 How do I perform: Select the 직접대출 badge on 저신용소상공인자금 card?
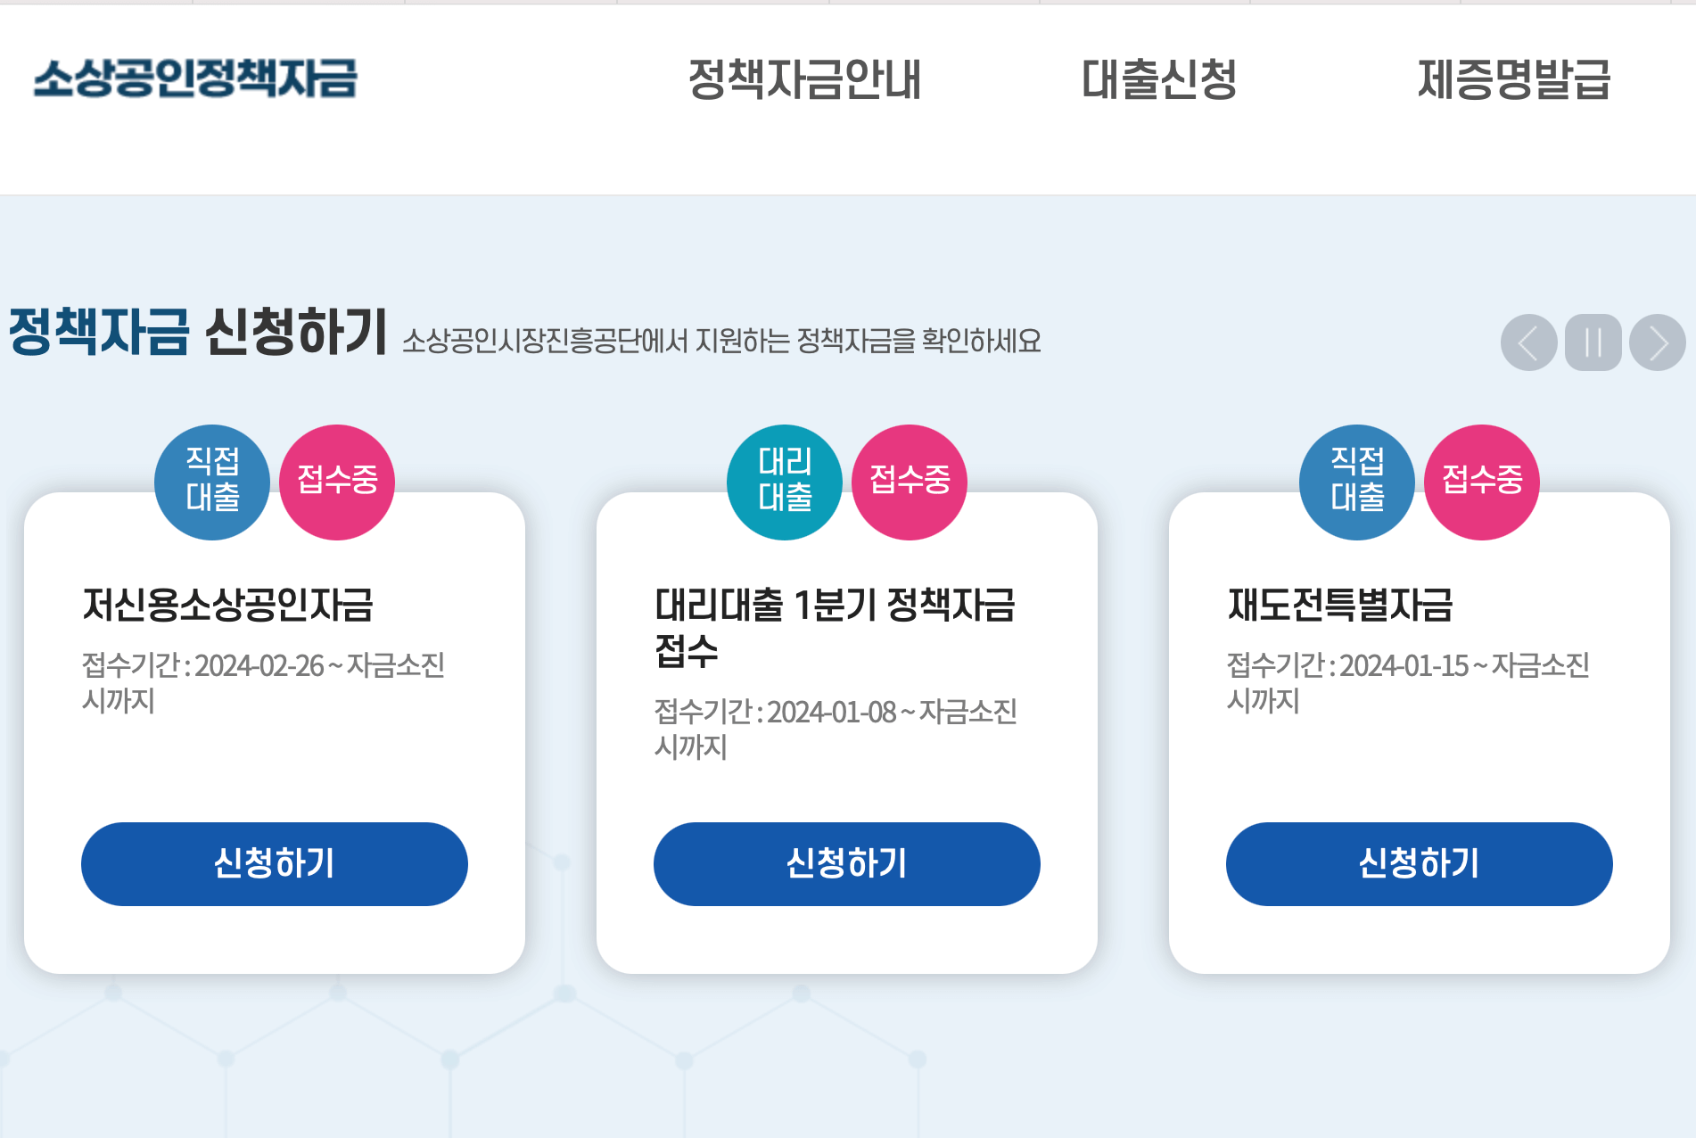tap(212, 482)
